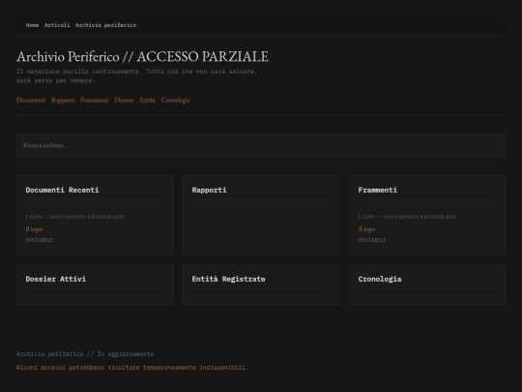Select the Cronologia card heading
Viewport: 522px width, 392px height.
point(380,279)
